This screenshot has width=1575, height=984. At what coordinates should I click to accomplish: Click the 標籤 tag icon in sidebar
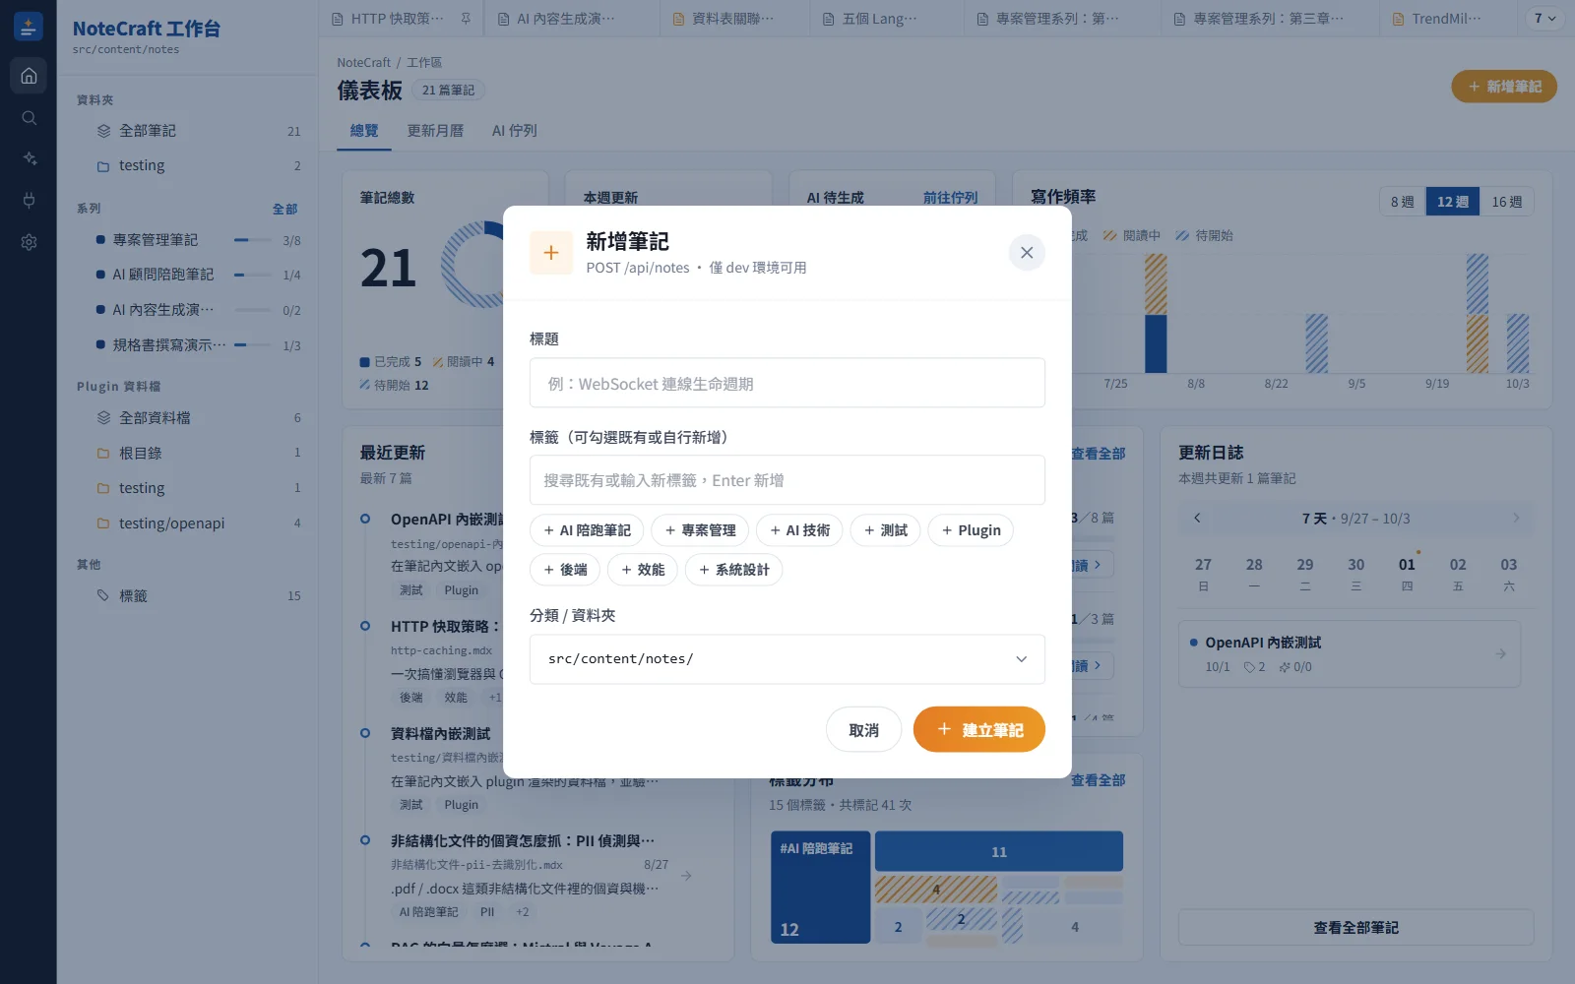[103, 595]
